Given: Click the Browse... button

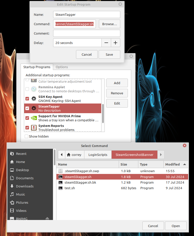Looking at the screenshot, I should click(x=109, y=24).
